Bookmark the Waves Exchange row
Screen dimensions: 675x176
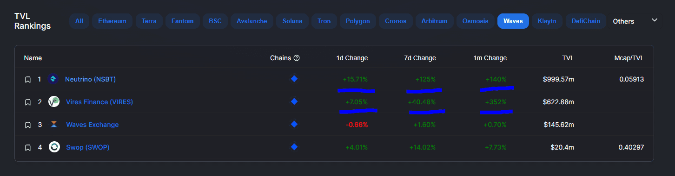(27, 125)
